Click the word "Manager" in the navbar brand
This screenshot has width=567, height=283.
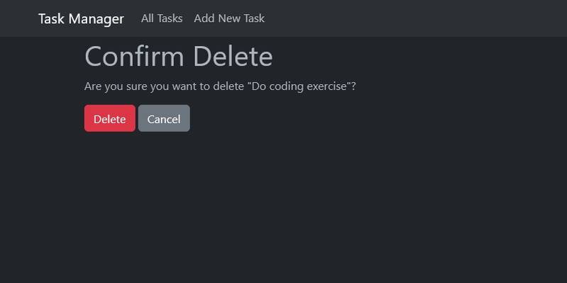click(x=96, y=18)
